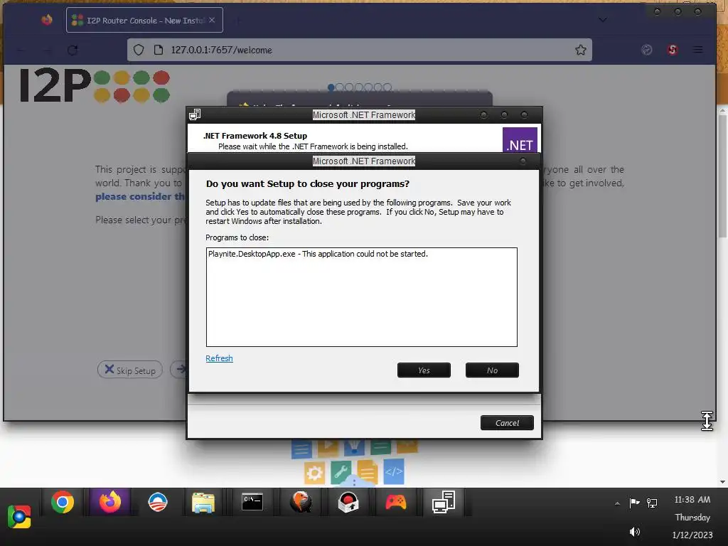Bookmark this page with the star icon

[580, 50]
